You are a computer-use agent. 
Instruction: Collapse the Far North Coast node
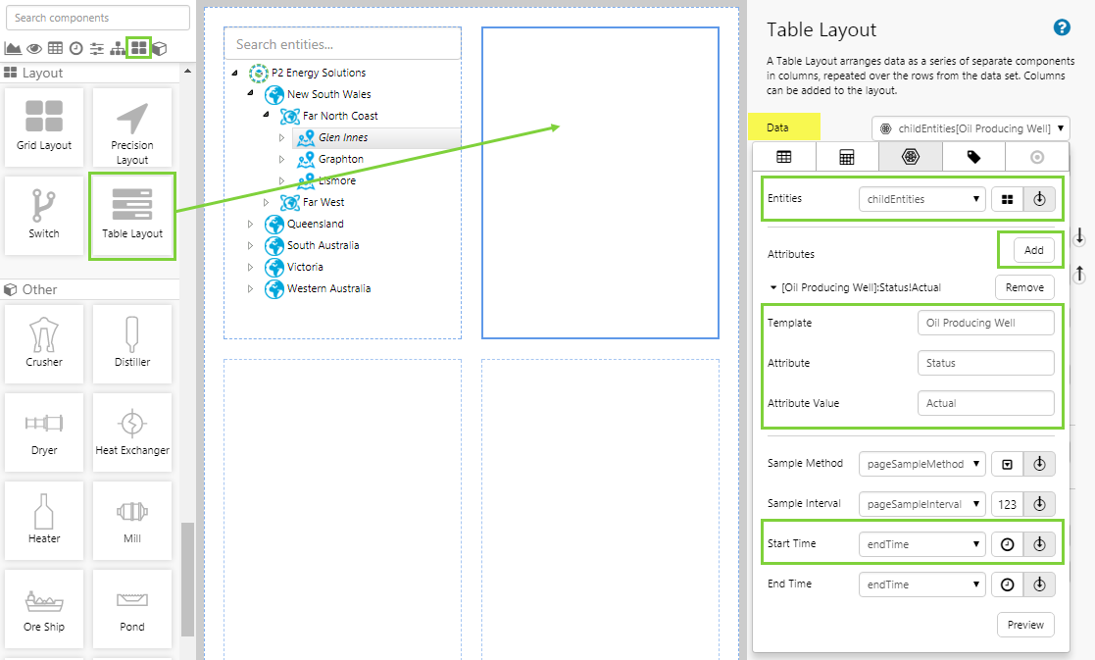[x=266, y=114]
